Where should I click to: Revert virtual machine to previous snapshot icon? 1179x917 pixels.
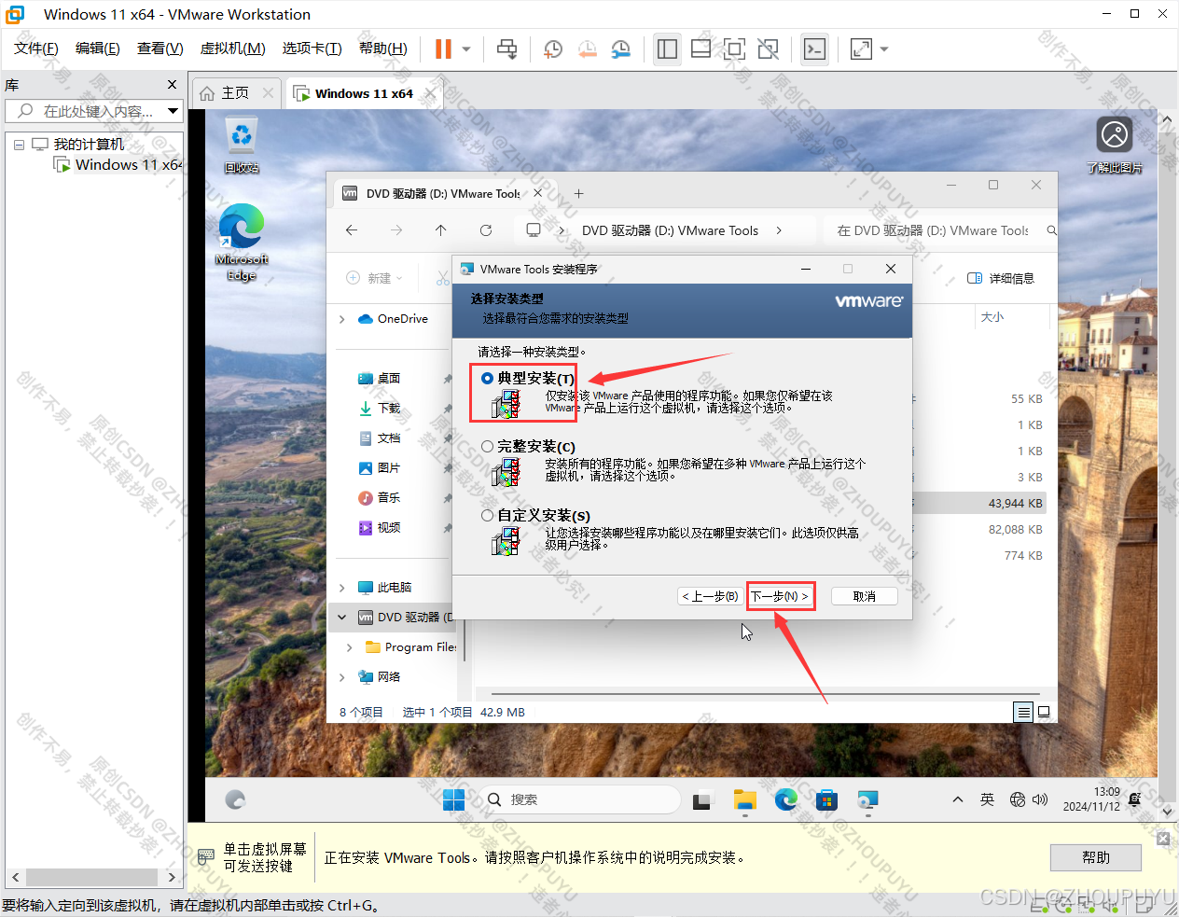click(x=587, y=49)
